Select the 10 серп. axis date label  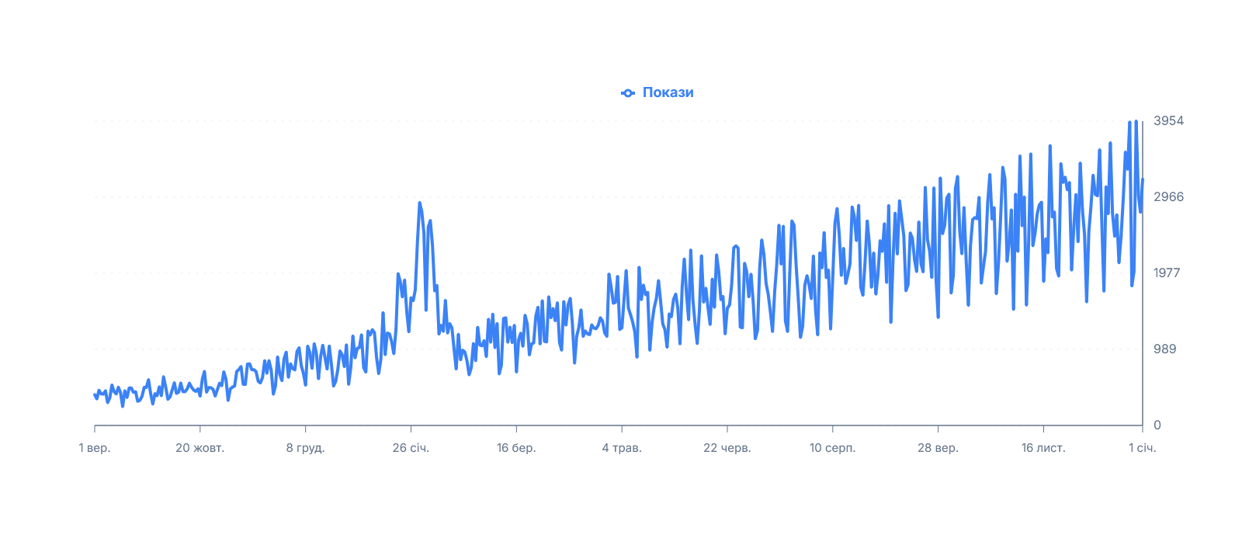click(x=832, y=448)
